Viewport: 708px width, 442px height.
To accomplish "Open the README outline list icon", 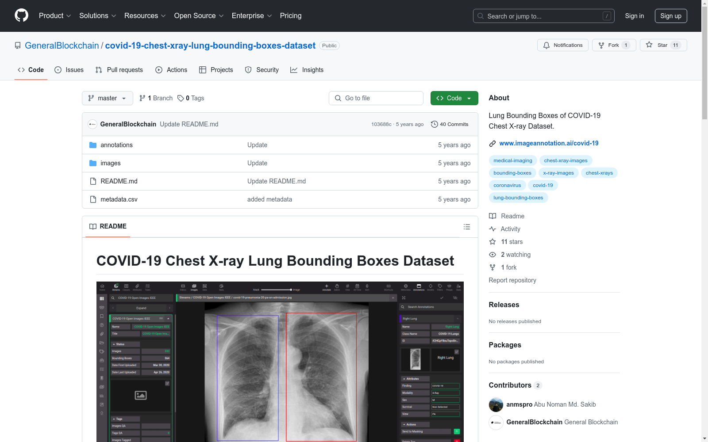I will point(466,227).
